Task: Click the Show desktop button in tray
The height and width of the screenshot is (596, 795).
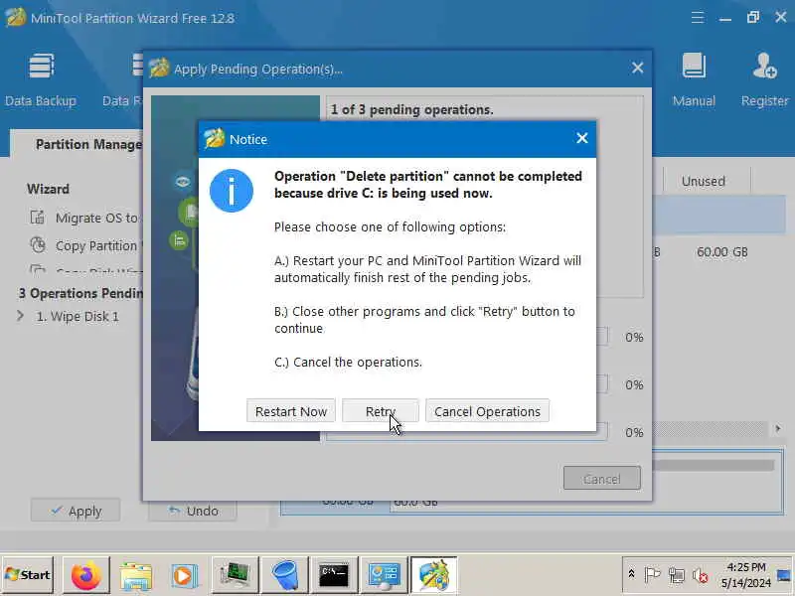Action: coord(785,575)
